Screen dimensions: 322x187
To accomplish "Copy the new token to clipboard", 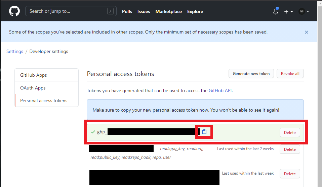I will pos(204,132).
